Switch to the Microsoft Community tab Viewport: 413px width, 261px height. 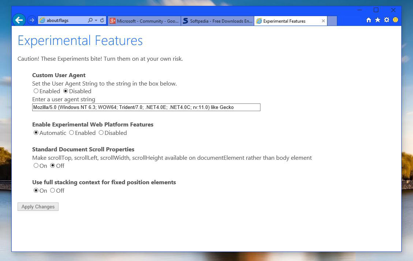pos(144,21)
